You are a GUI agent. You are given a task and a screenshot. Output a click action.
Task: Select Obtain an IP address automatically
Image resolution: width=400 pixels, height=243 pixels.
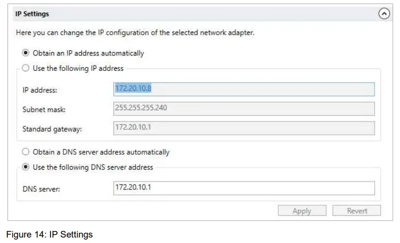(26, 53)
